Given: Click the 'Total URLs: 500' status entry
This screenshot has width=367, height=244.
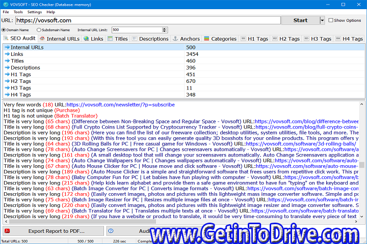Looking at the screenshot, I should [14, 241].
